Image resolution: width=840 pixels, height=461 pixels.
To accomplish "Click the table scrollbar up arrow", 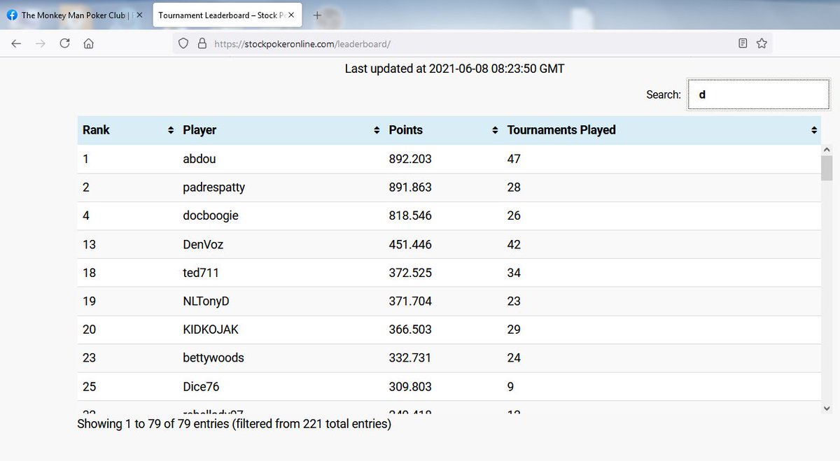I will click(827, 150).
